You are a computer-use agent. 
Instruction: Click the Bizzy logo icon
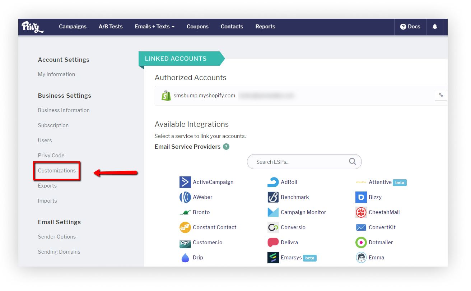[x=361, y=197]
